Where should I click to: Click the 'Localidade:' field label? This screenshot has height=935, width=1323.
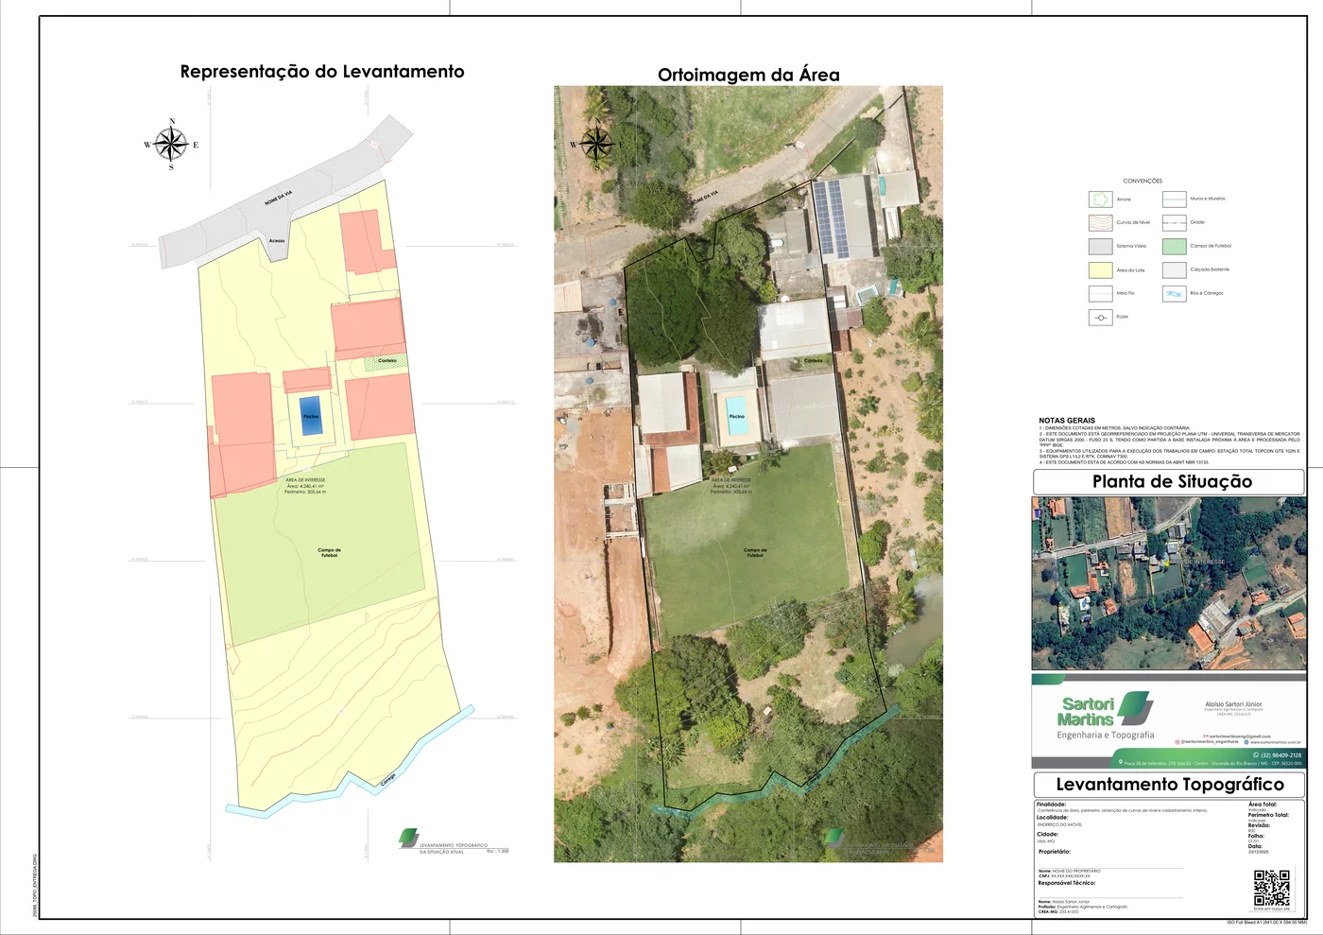point(1052,818)
